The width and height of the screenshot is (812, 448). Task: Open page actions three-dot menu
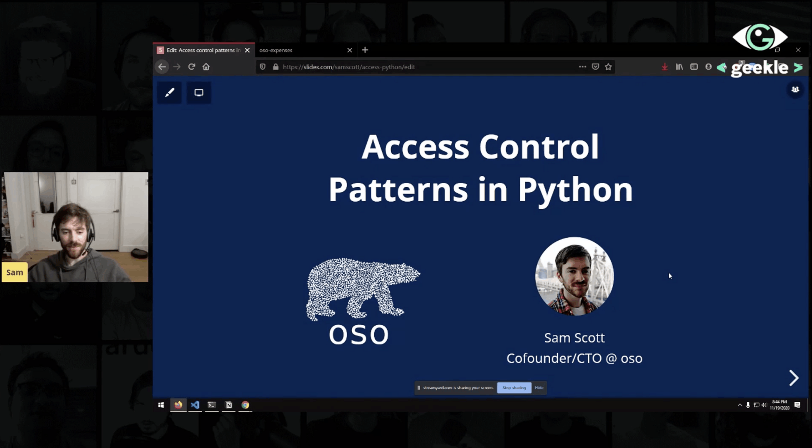(x=582, y=66)
